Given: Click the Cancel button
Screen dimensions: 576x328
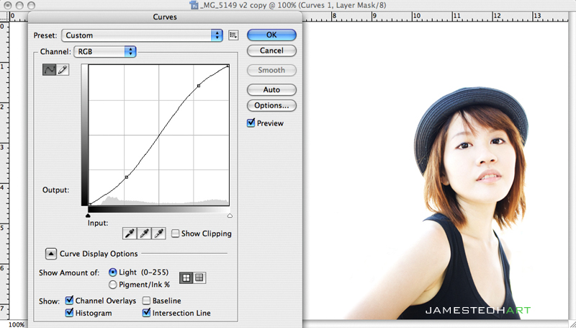Looking at the screenshot, I should [x=271, y=50].
